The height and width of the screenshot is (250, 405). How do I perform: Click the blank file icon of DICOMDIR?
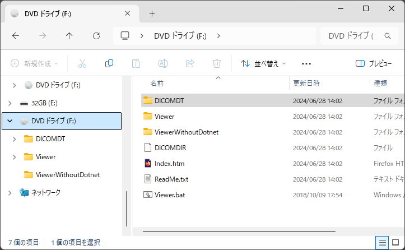[148, 147]
